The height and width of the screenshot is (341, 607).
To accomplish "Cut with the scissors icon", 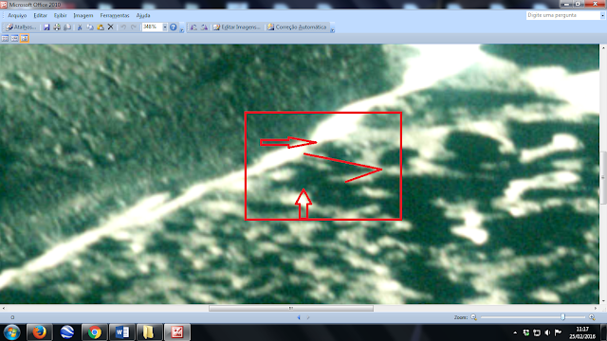I will [x=80, y=27].
